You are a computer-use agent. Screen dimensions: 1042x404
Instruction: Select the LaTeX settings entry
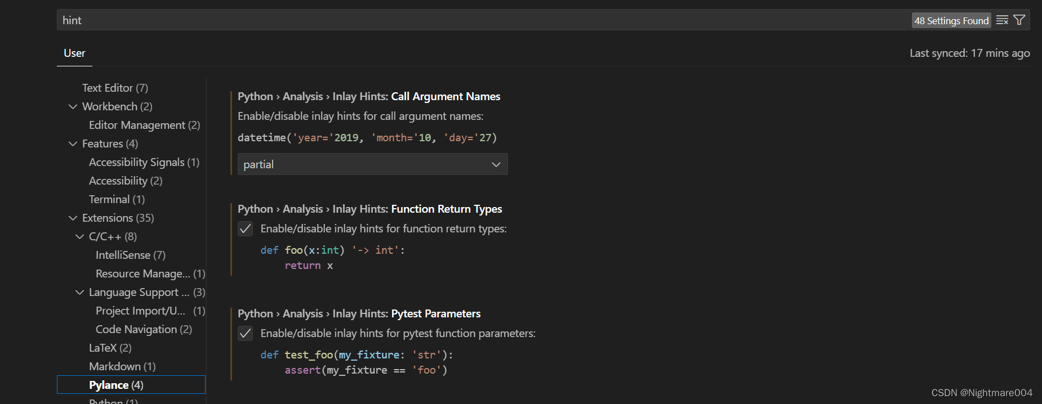point(110,348)
